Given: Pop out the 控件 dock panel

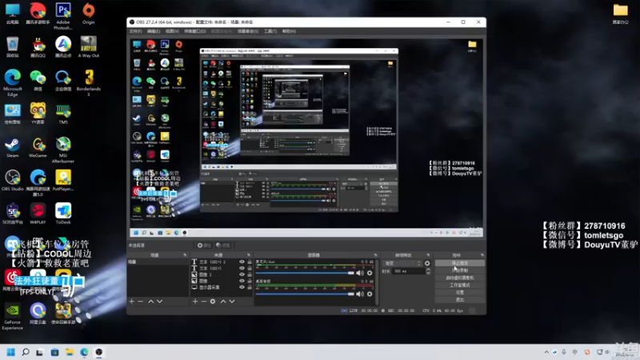Looking at the screenshot, I should 482,255.
